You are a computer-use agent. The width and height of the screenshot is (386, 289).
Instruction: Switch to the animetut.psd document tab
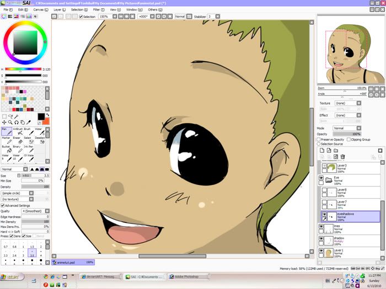(73, 262)
